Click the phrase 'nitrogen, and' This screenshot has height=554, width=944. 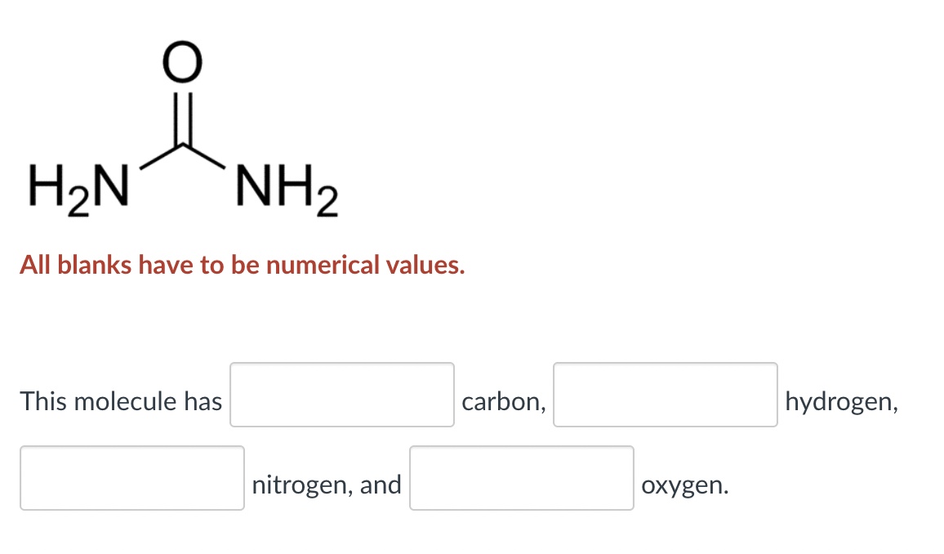pyautogui.click(x=327, y=485)
